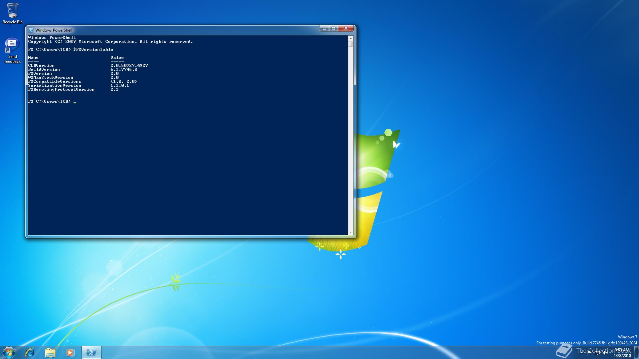Viewport: 639px width, 359px height.
Task: Click the Show desktop button
Action: [x=636, y=352]
